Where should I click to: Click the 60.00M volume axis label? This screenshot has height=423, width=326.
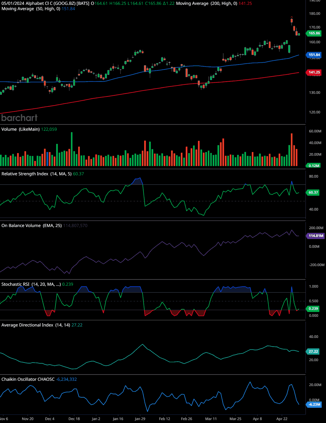pos(315,131)
